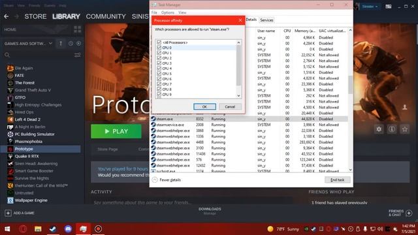Switch to Details tab
The image size is (418, 235).
(x=251, y=20)
